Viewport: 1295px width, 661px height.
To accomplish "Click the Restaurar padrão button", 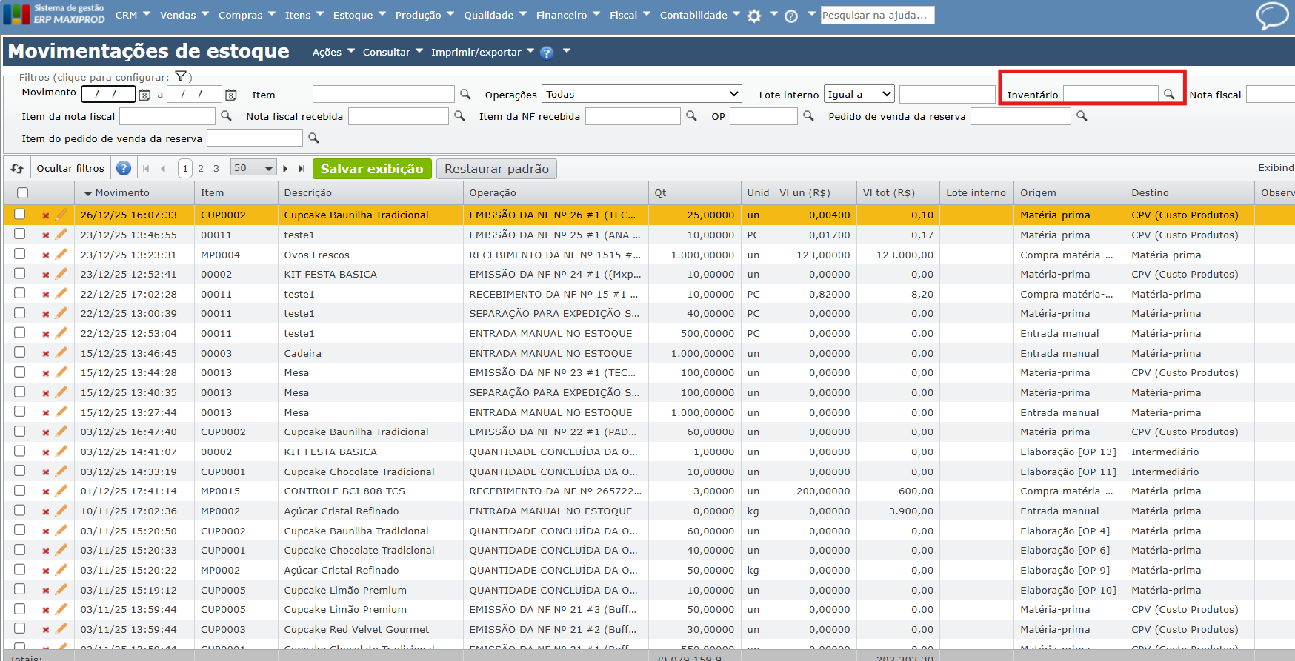I will tap(496, 169).
